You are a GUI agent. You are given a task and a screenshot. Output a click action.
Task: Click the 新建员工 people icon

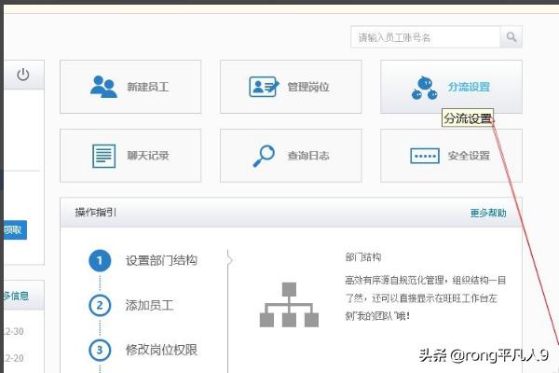click(x=103, y=87)
